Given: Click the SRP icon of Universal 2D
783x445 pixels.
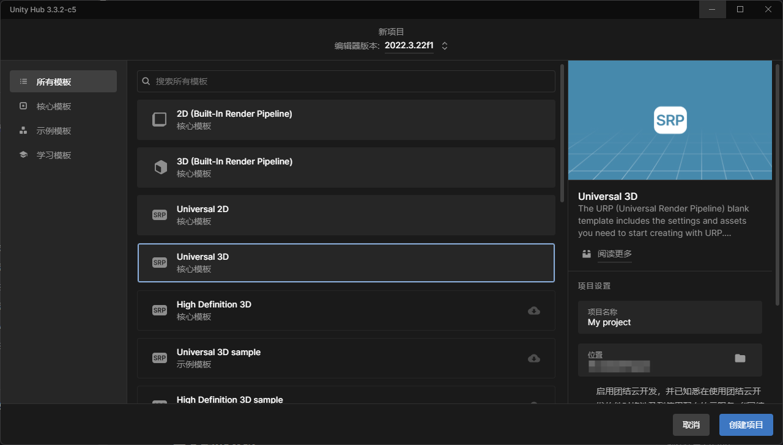Looking at the screenshot, I should pos(160,215).
